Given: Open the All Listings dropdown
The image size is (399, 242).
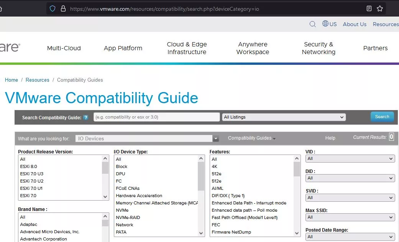Looking at the screenshot, I should tap(284, 117).
